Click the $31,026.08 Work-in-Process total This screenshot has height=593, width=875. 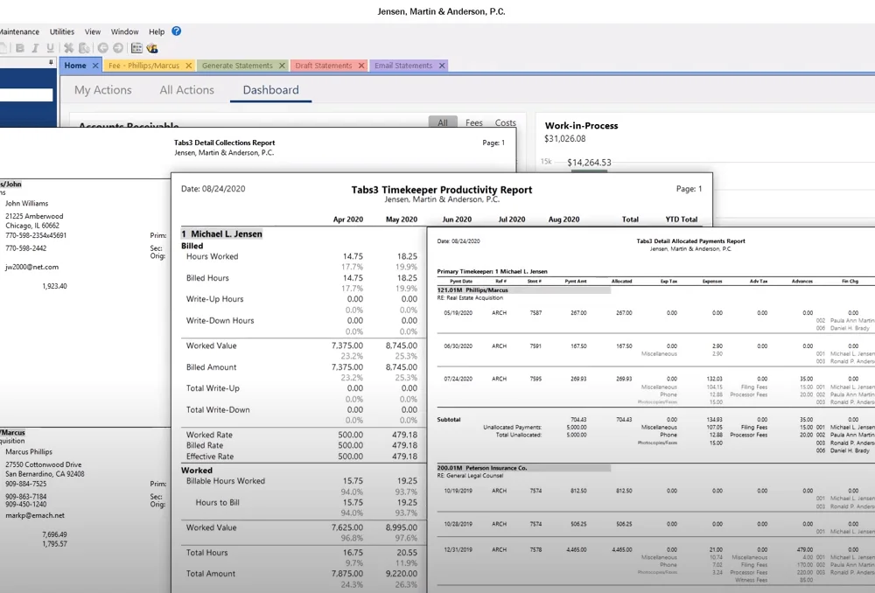[565, 138]
